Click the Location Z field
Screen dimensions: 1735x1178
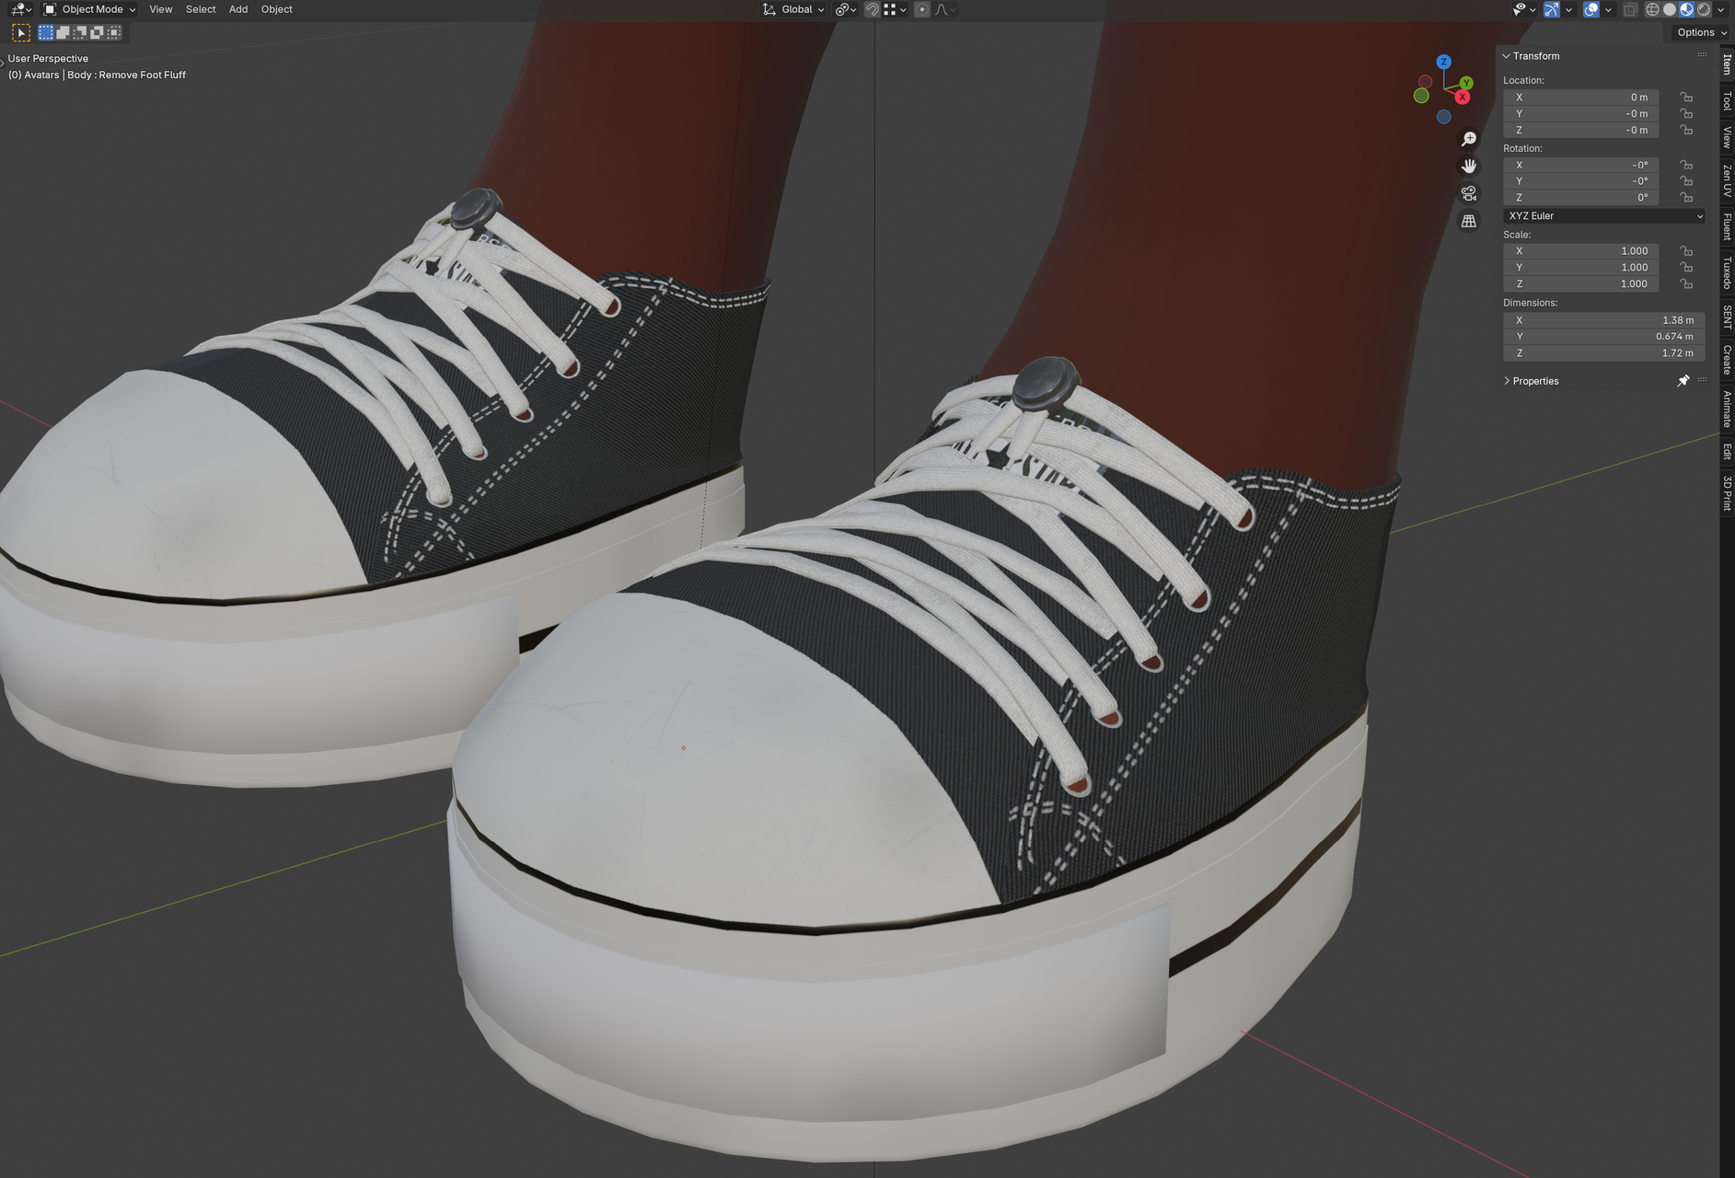(1580, 131)
